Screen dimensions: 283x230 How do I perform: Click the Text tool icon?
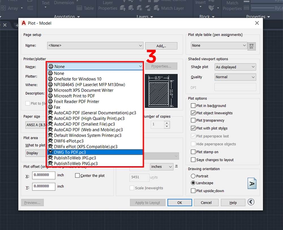pyautogui.click(x=45, y=3)
